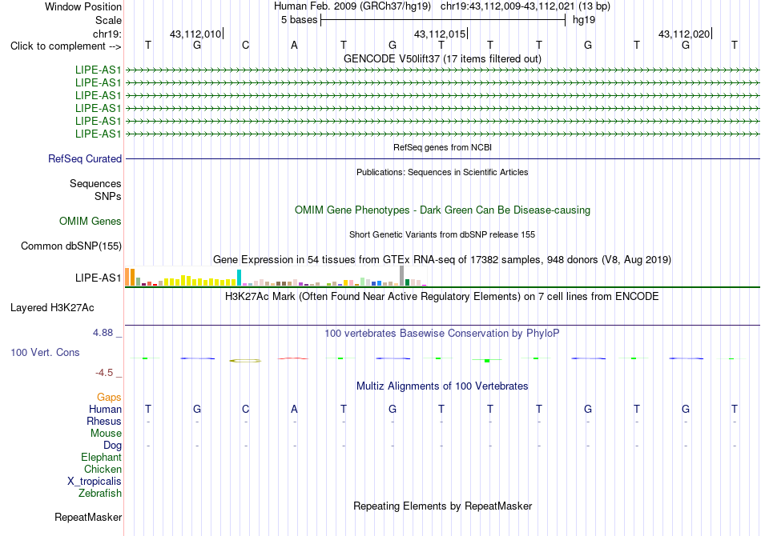This screenshot has height=536, width=761.
Task: Click the chr19: row label
Action: pyautogui.click(x=107, y=34)
